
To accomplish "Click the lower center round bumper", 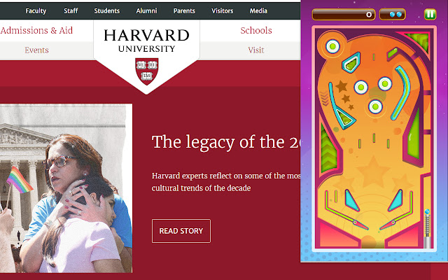I will 375,106.
